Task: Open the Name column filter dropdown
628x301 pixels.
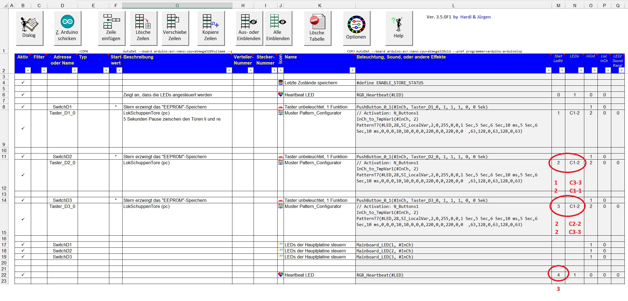Action: click(x=352, y=70)
